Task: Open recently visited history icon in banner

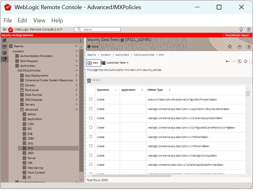Action: tap(239, 47)
